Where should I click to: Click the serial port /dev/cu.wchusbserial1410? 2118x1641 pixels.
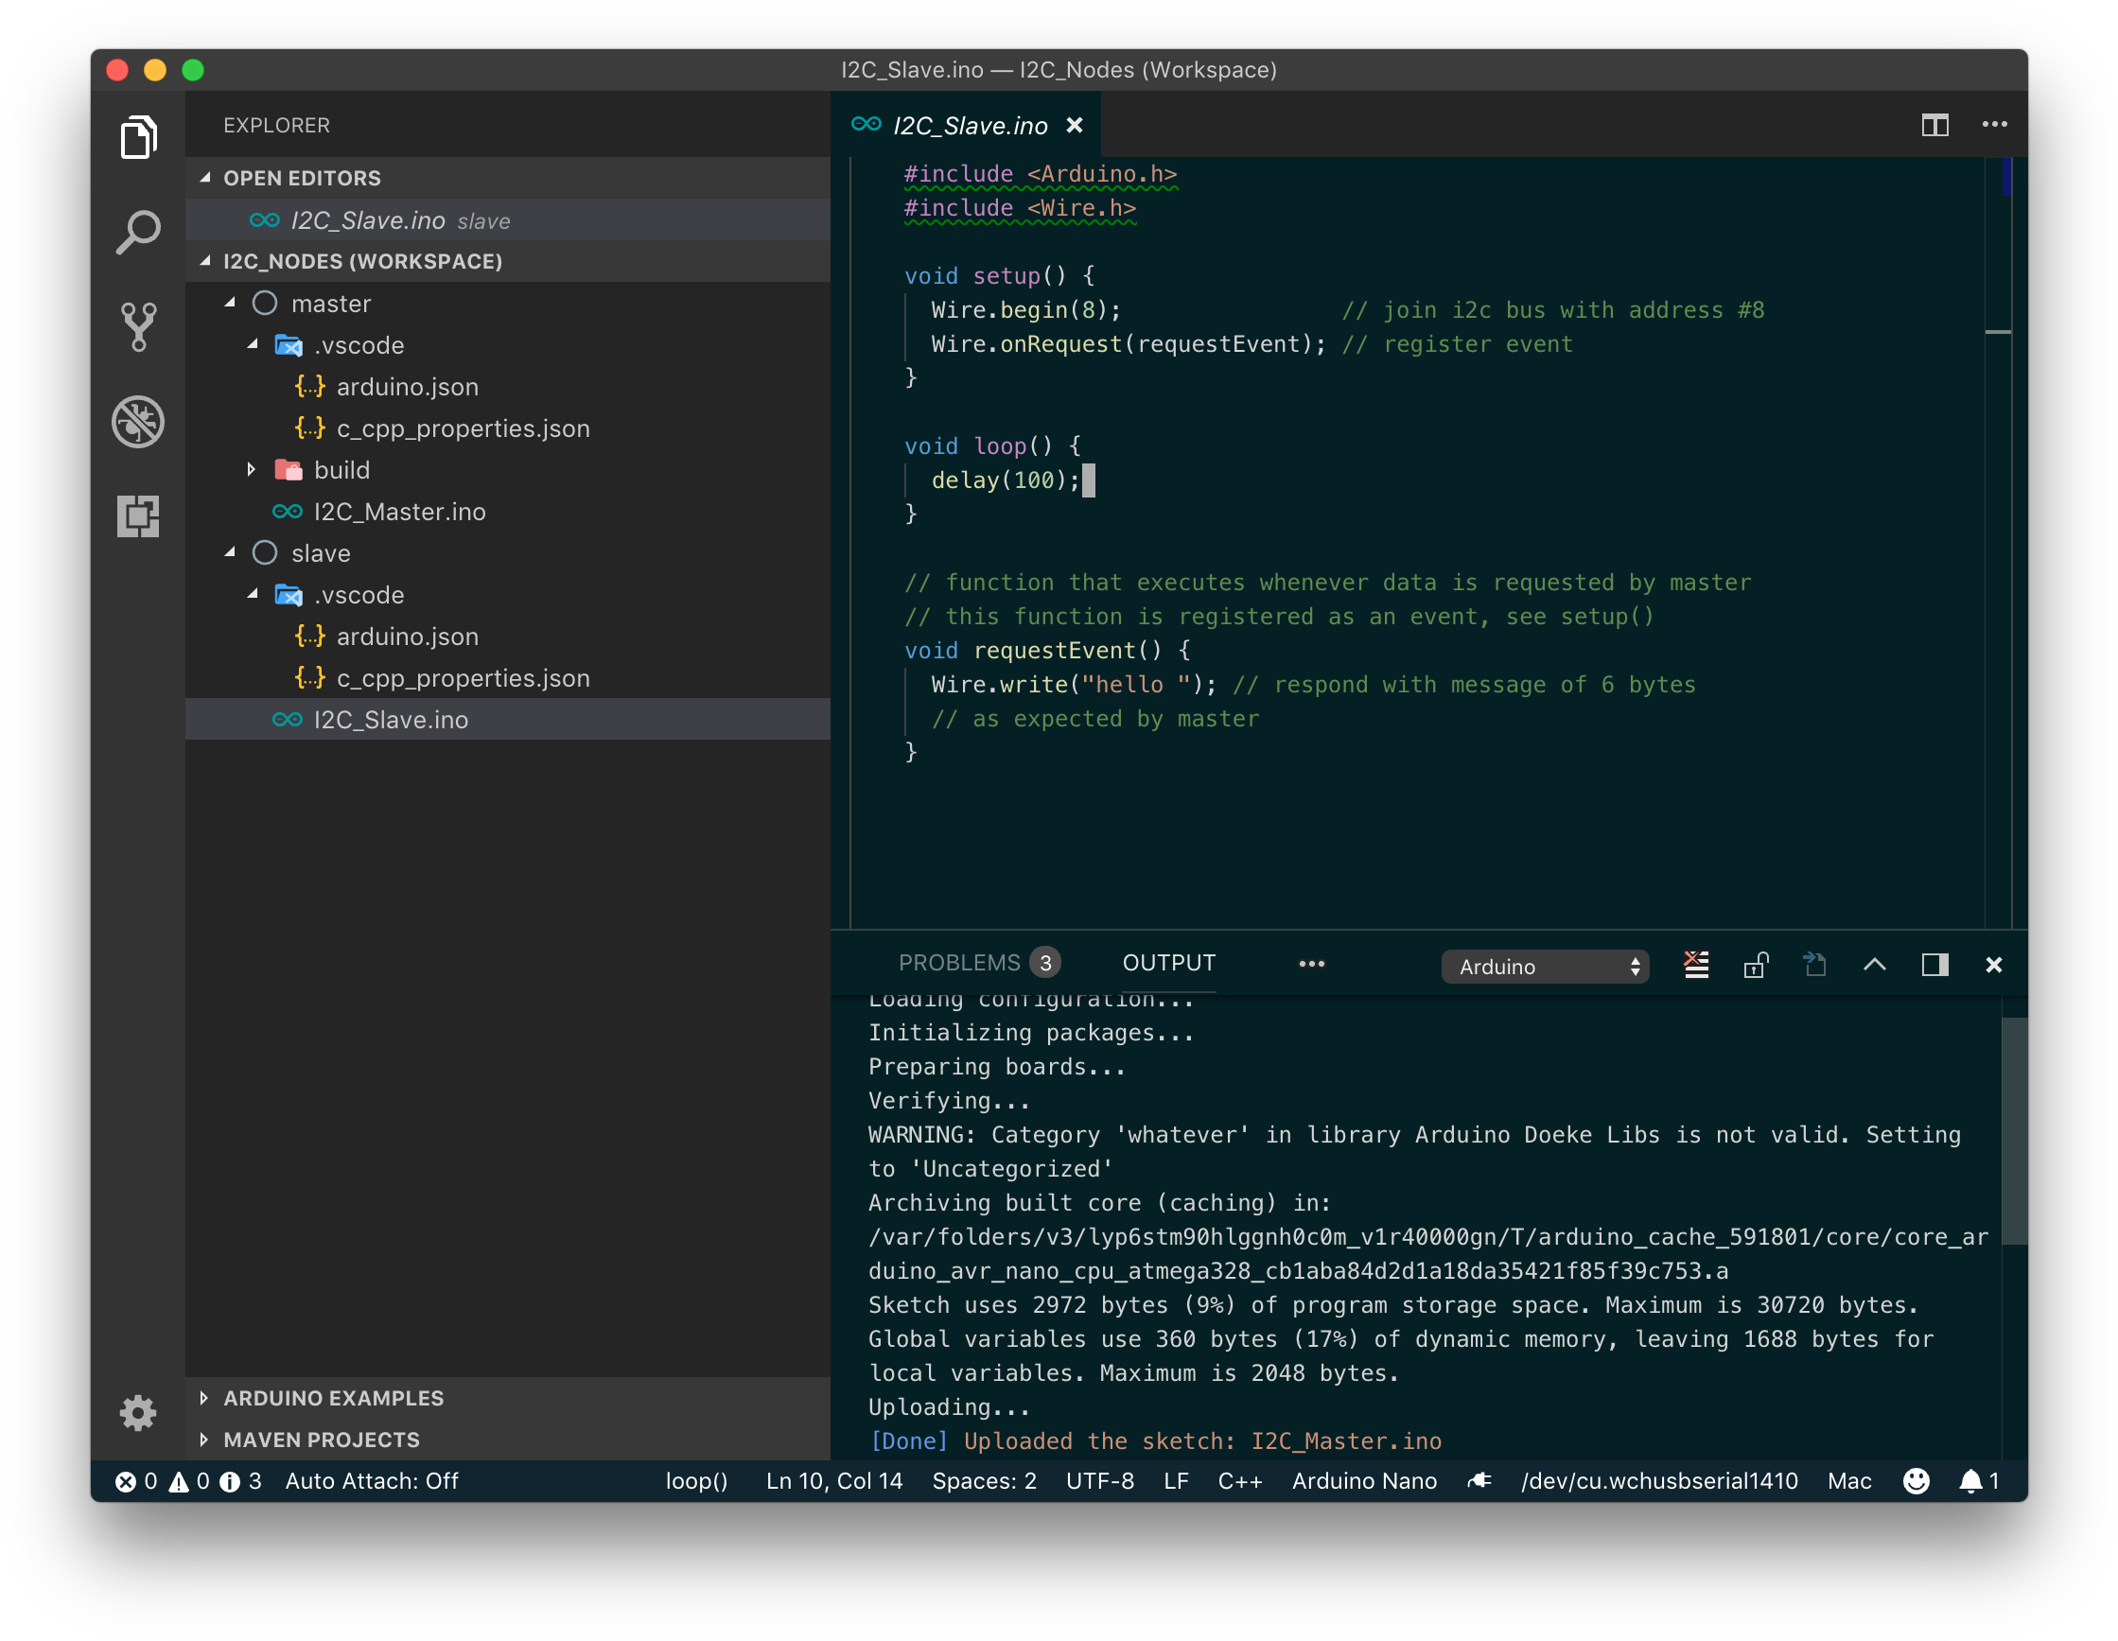(x=1658, y=1481)
